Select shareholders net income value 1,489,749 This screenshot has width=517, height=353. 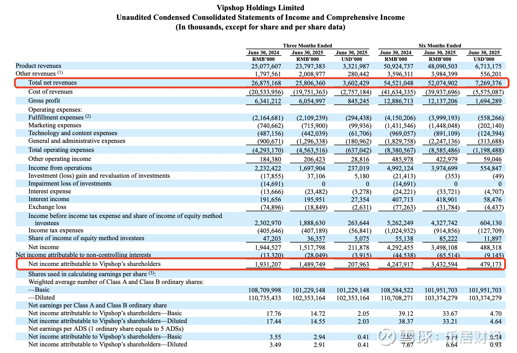[312, 264]
